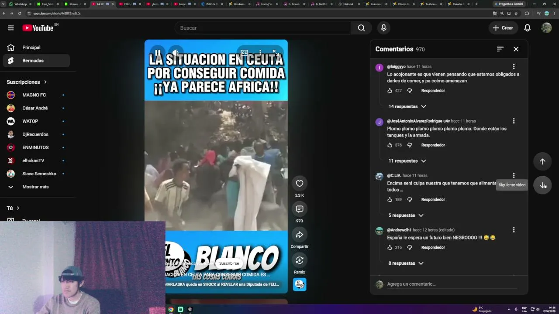Click the search magnifier button
The height and width of the screenshot is (314, 559).
tap(361, 28)
